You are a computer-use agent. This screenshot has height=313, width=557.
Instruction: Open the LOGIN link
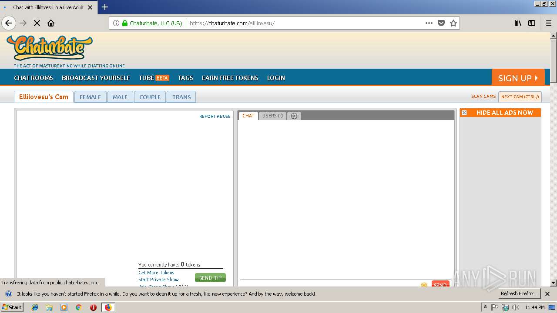[x=276, y=78]
